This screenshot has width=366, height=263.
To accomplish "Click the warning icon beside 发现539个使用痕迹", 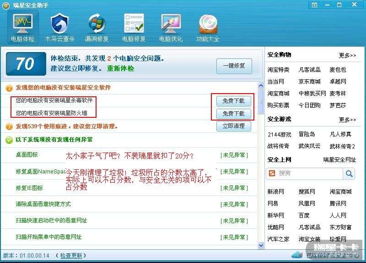I will 9,126.
